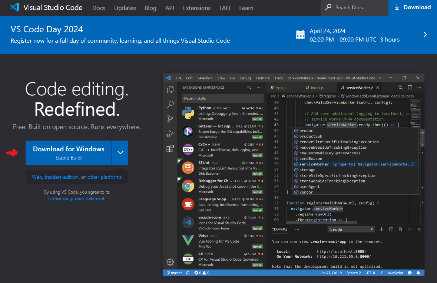The image size is (437, 283).
Task: Click the Vetur extension icon
Action: click(x=188, y=241)
